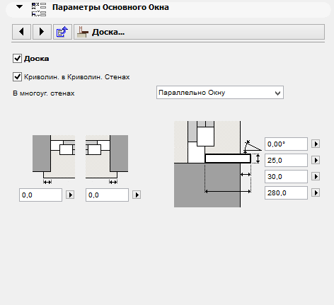Open the Доска... page selector button
Screen dimensions: 334x305
pos(199,32)
